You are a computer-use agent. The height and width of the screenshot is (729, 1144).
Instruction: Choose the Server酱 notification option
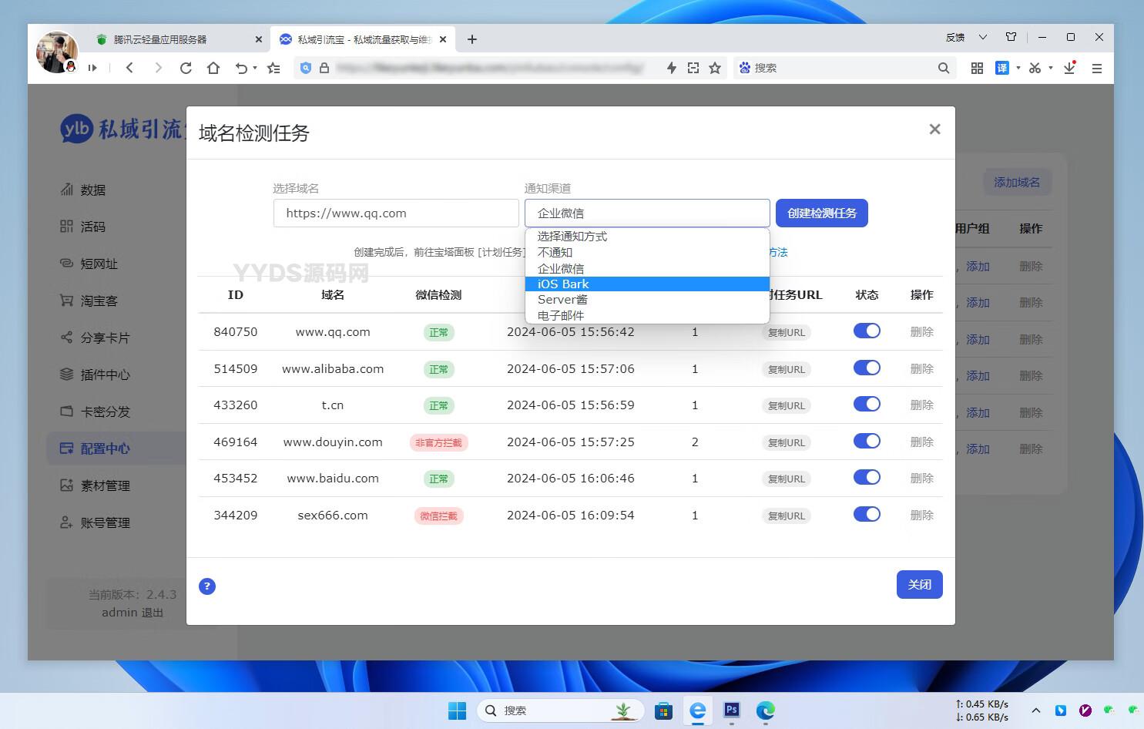coord(647,300)
